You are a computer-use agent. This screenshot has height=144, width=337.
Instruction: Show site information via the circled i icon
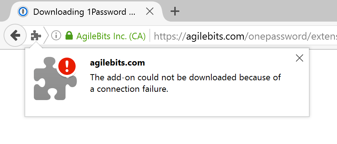tap(56, 36)
